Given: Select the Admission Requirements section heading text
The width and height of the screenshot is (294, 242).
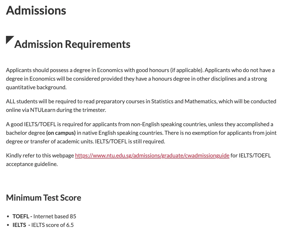Looking at the screenshot, I should tap(72, 44).
